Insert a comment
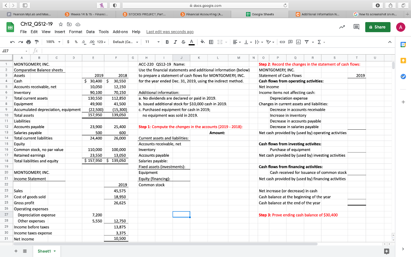This screenshot has height=257, width=411. tap(290, 41)
